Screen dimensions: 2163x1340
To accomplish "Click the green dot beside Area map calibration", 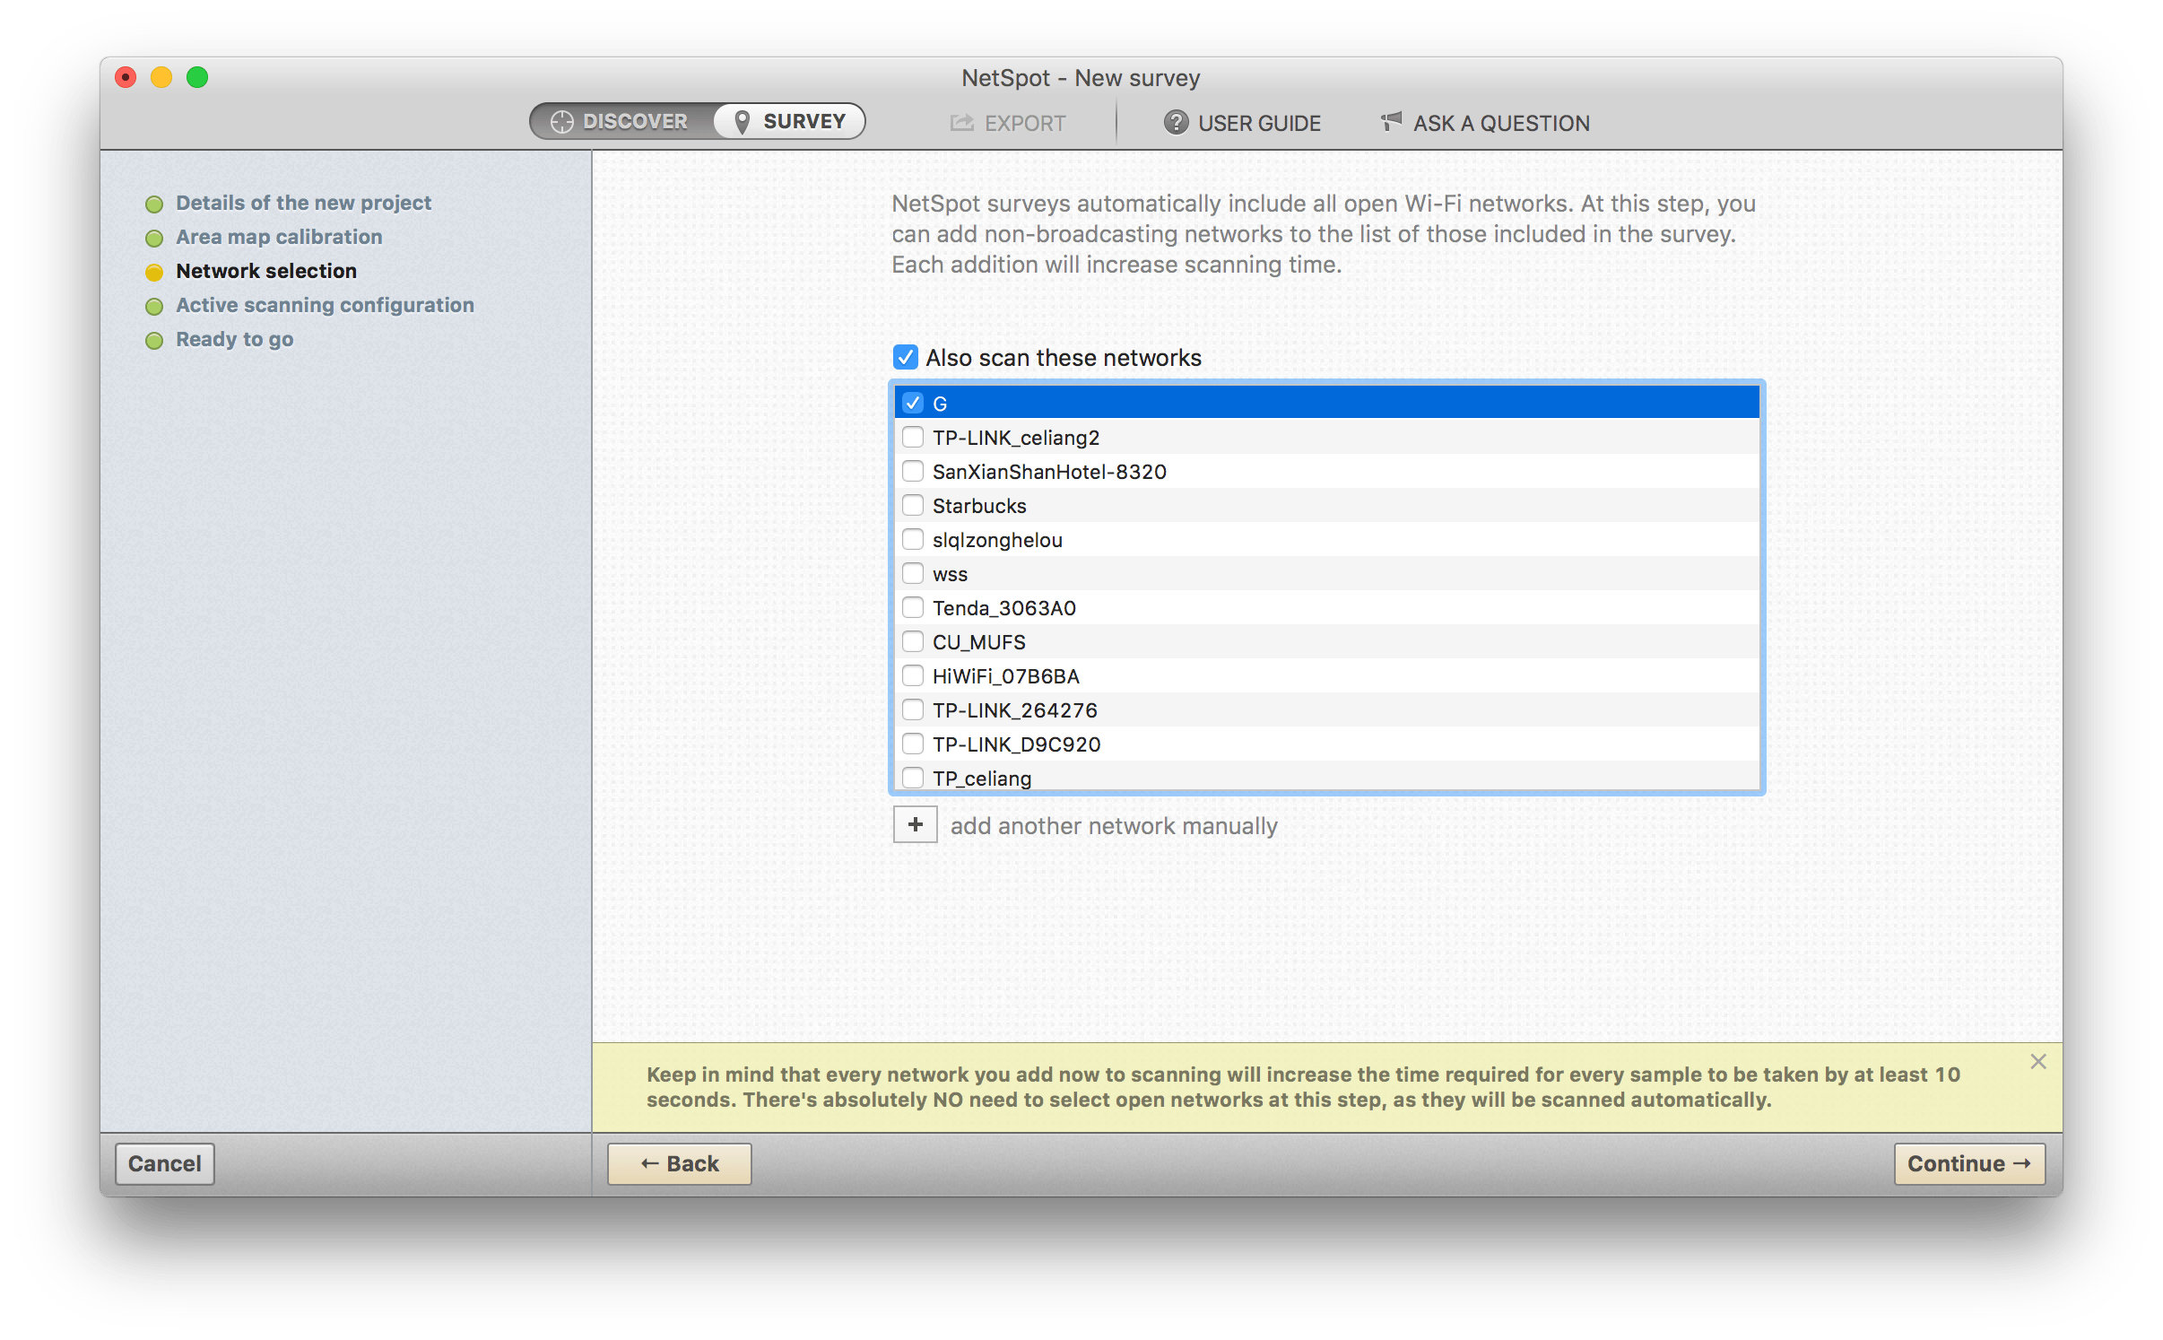I will tap(154, 239).
